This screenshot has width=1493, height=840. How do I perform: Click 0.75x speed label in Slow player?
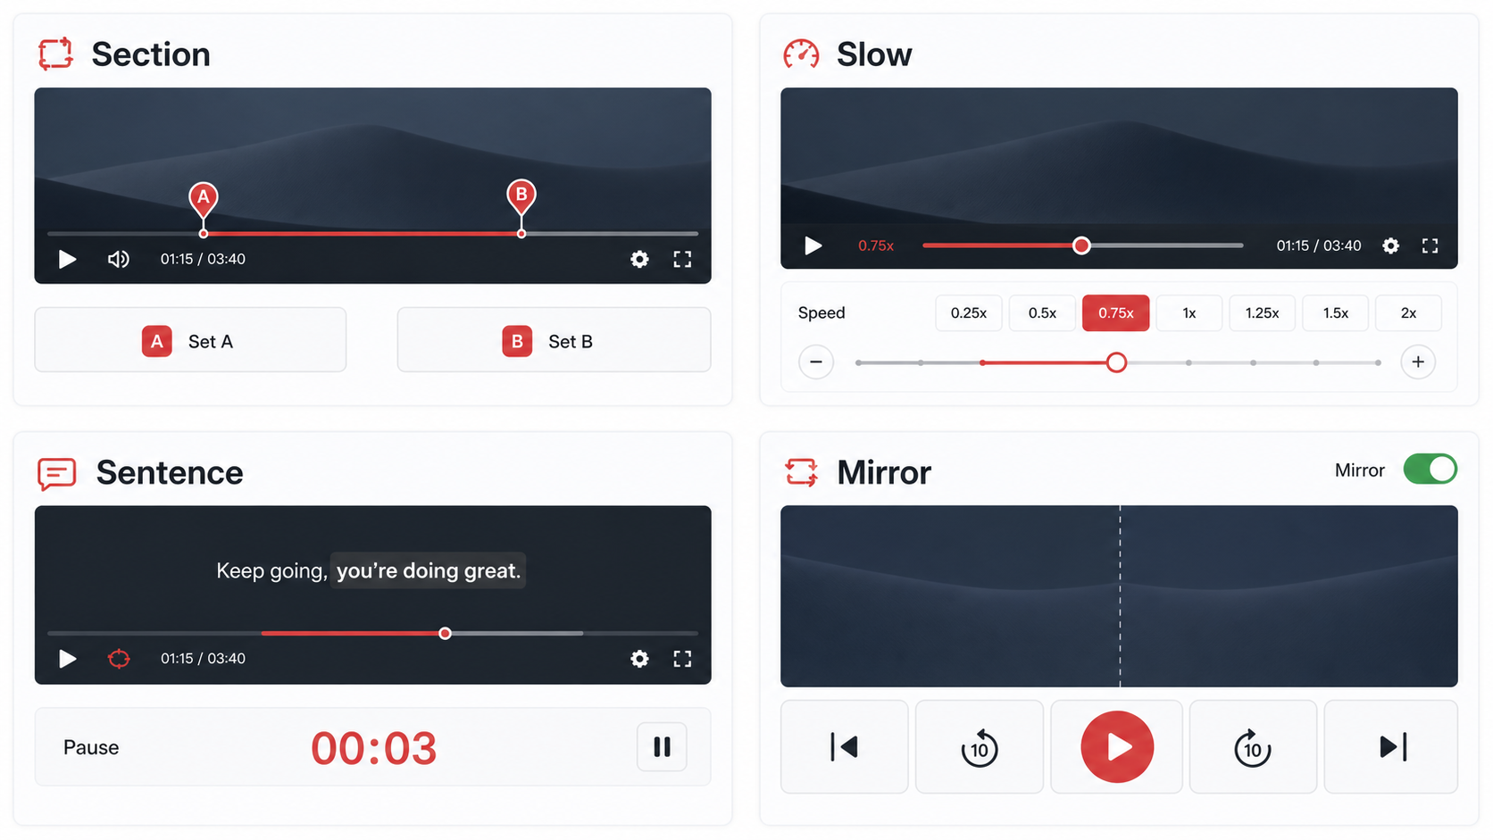(876, 245)
